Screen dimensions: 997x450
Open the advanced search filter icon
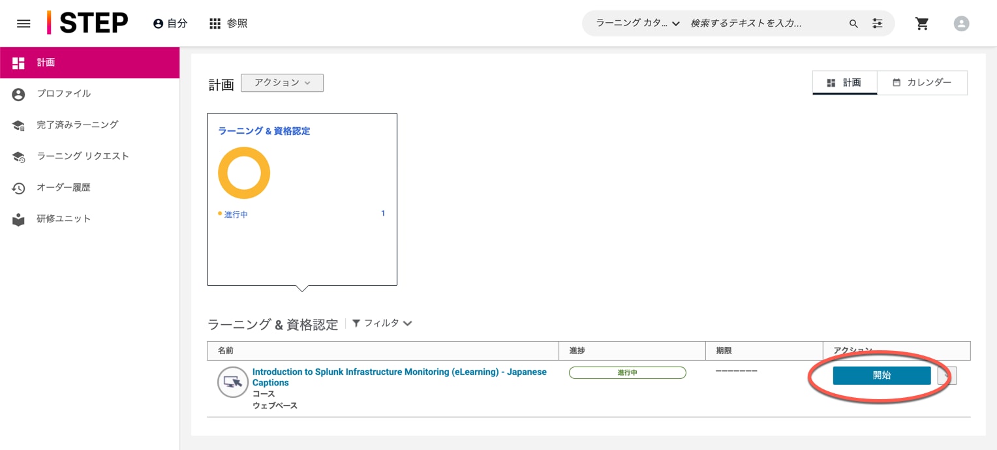[x=878, y=23]
